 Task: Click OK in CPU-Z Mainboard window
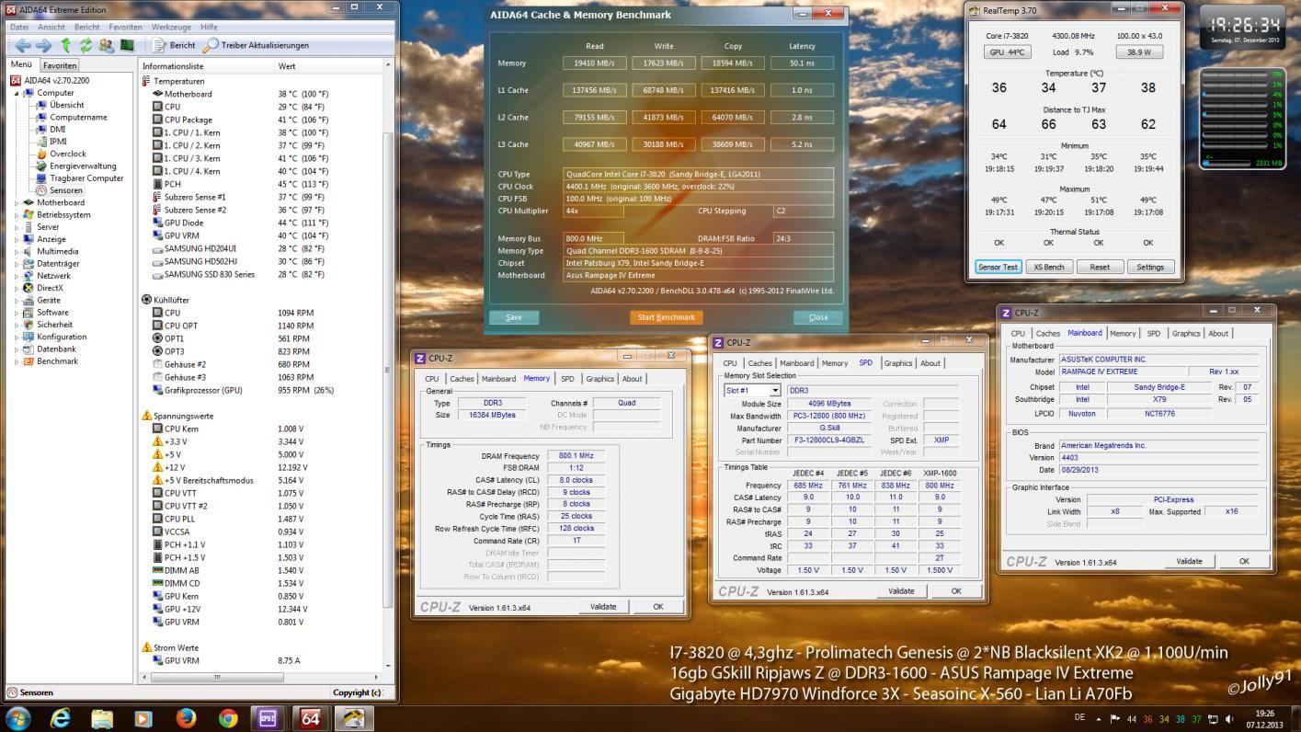1244,561
